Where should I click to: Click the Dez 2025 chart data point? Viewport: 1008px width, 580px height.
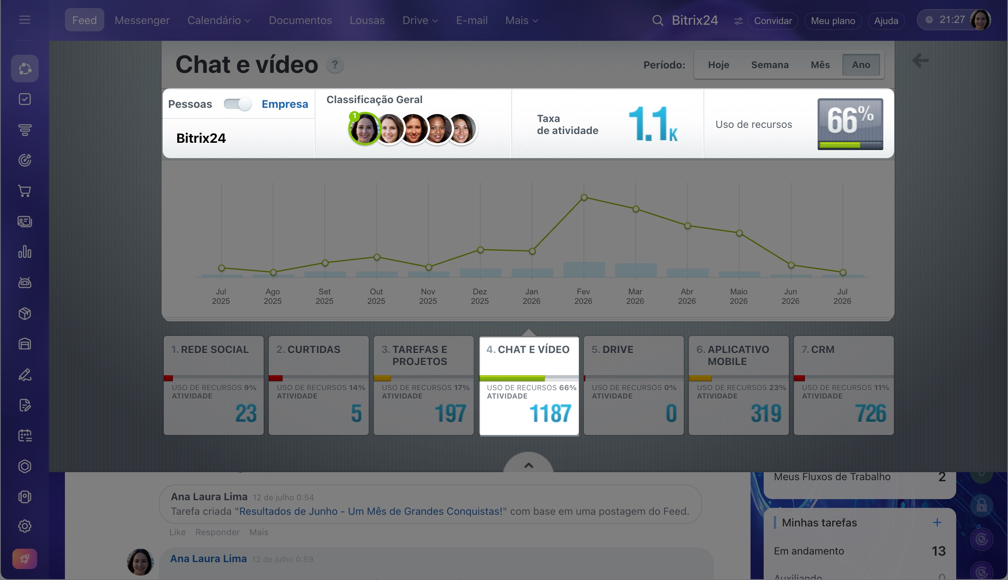(480, 250)
